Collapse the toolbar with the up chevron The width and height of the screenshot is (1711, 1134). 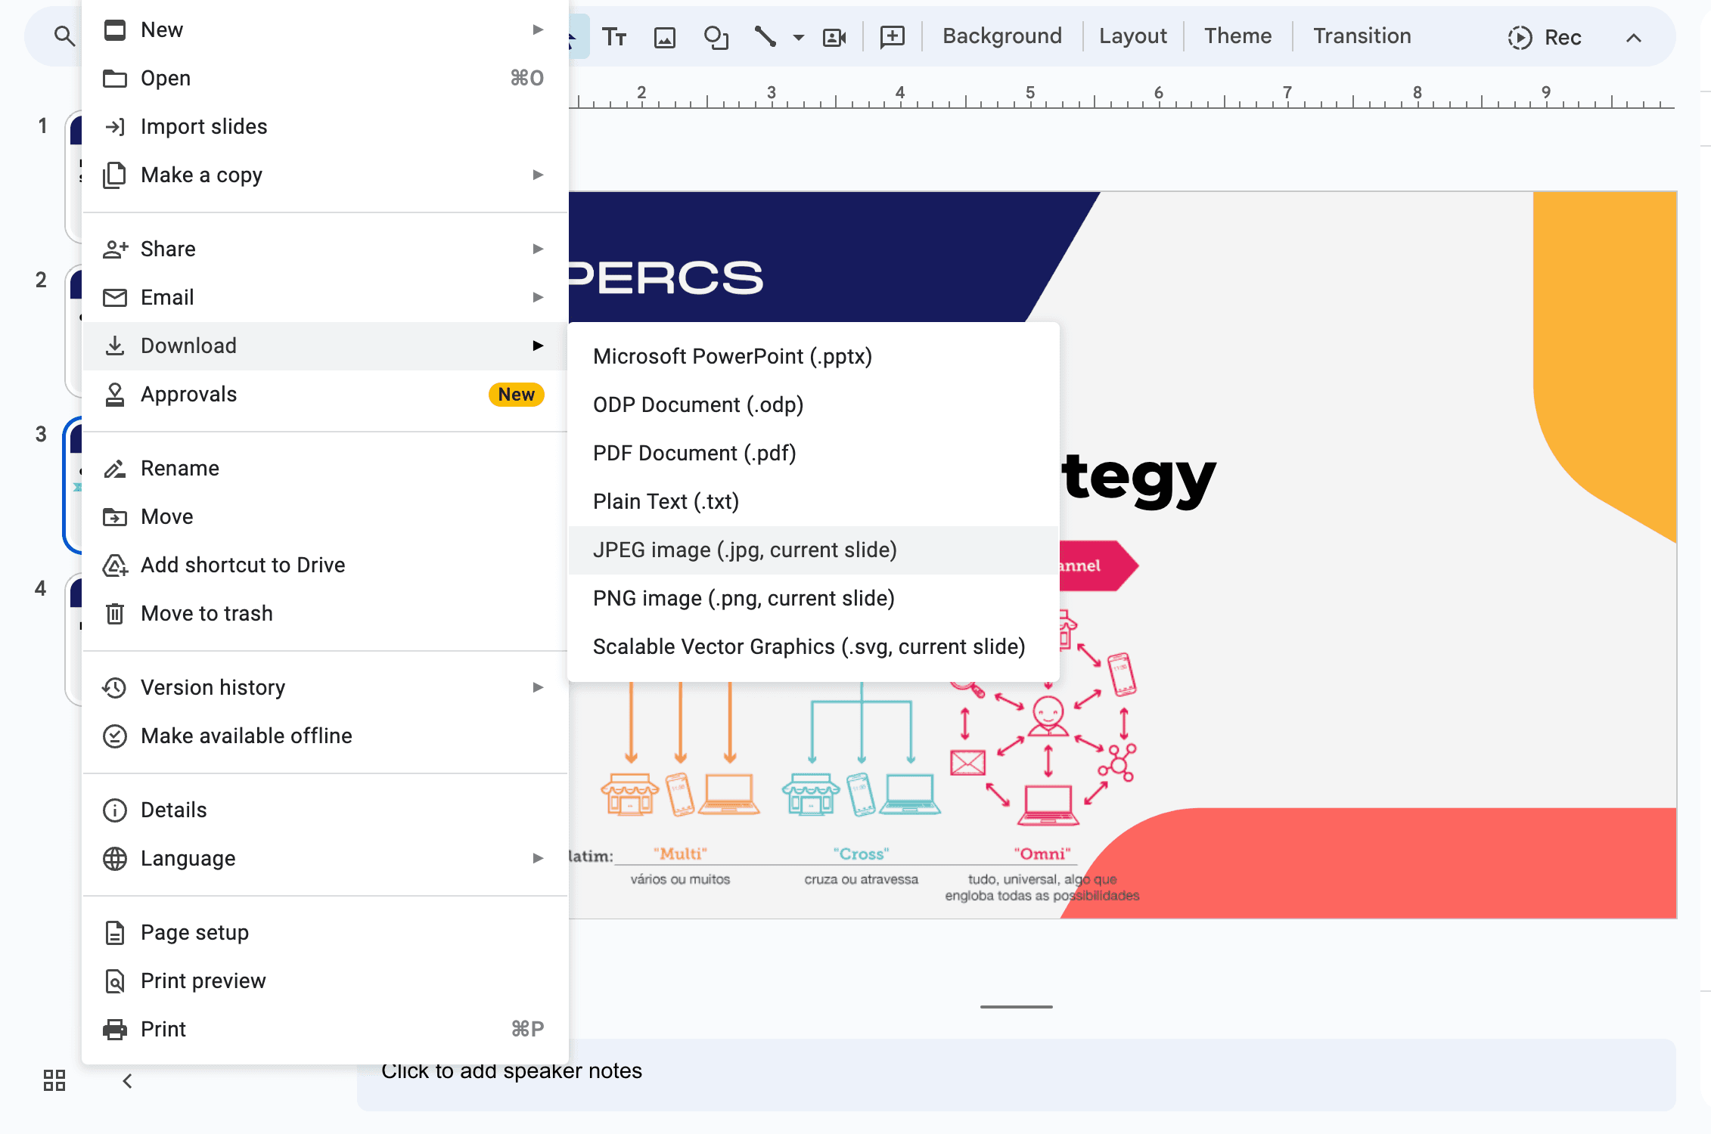pyautogui.click(x=1634, y=38)
